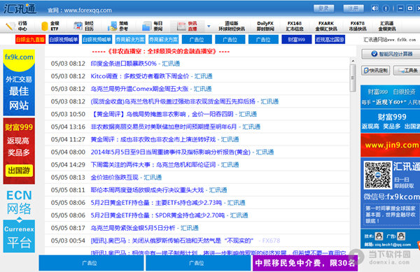The height and width of the screenshot is (272, 420).
Task: Click the 近现高出国游 ad button
Action: (x=330, y=40)
